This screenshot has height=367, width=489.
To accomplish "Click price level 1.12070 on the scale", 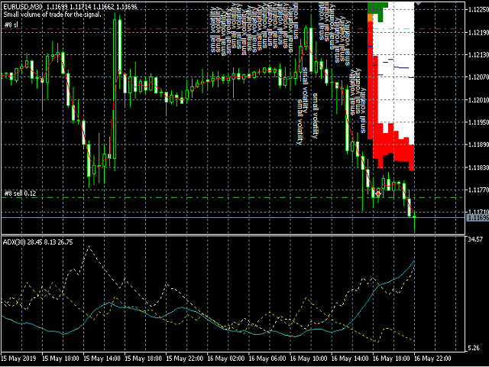I will point(478,77).
